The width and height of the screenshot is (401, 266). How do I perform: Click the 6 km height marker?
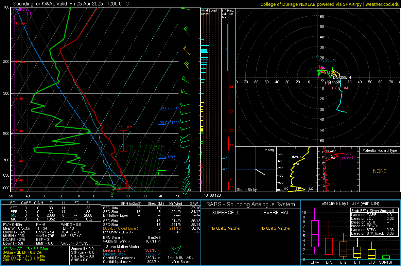(x=19, y=131)
